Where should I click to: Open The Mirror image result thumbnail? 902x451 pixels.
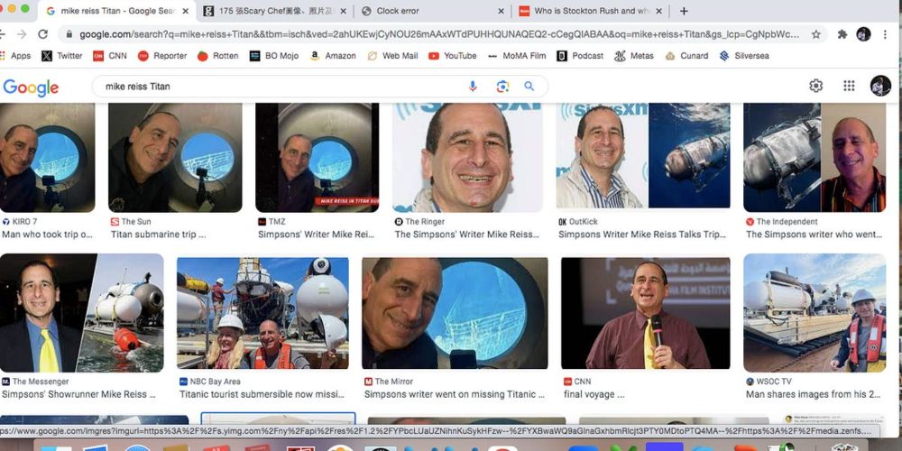pyautogui.click(x=455, y=313)
